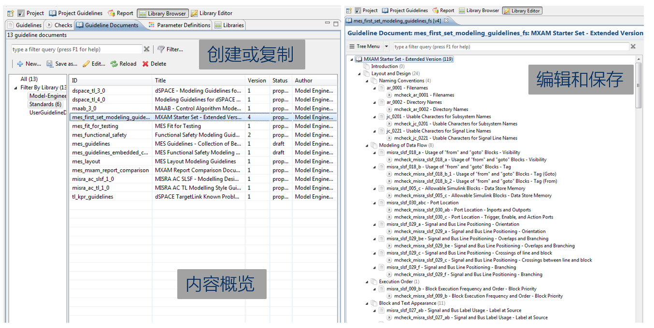
Task: Click the right tree vertical scrollbar
Action: [639, 87]
